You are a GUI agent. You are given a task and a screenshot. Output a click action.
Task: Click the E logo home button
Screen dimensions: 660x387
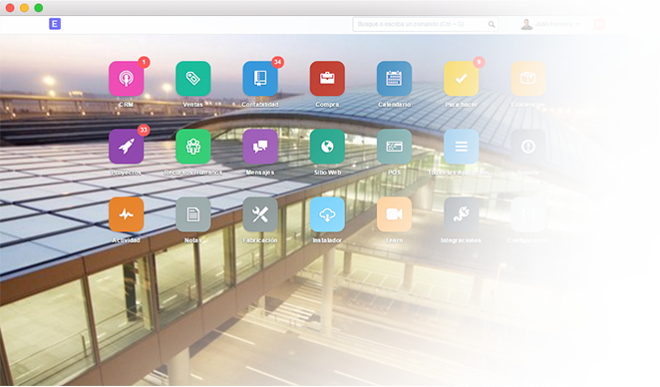tap(55, 24)
